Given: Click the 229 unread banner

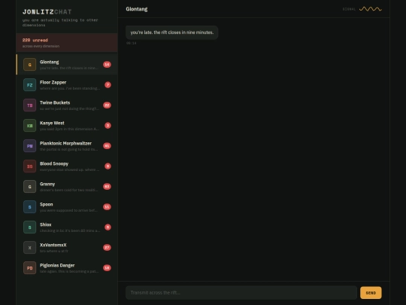Looking at the screenshot, I should 67,43.
